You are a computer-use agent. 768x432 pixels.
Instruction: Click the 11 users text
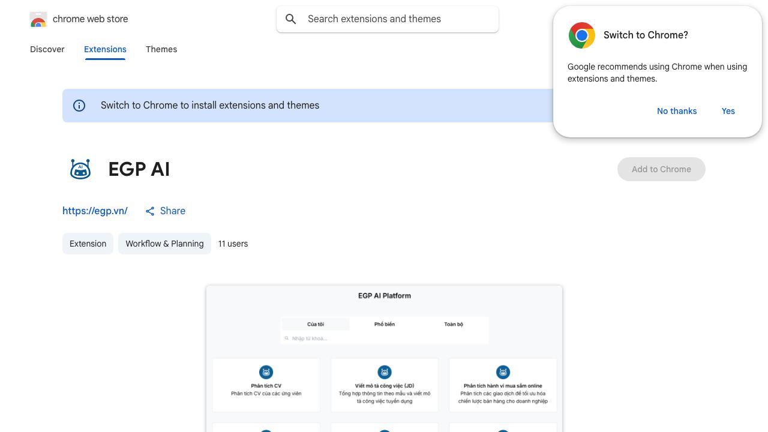(233, 244)
